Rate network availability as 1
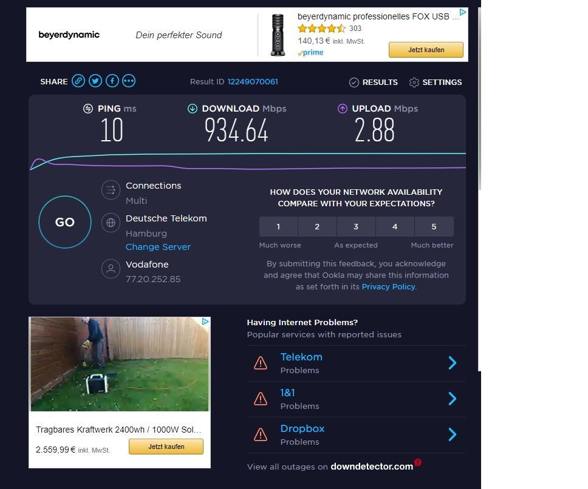588x489 pixels. coord(278,226)
